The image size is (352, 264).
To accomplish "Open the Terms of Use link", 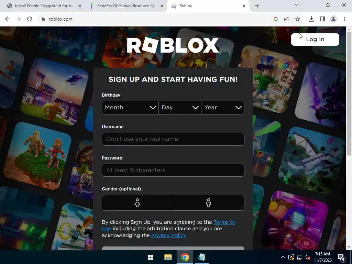I will point(224,222).
